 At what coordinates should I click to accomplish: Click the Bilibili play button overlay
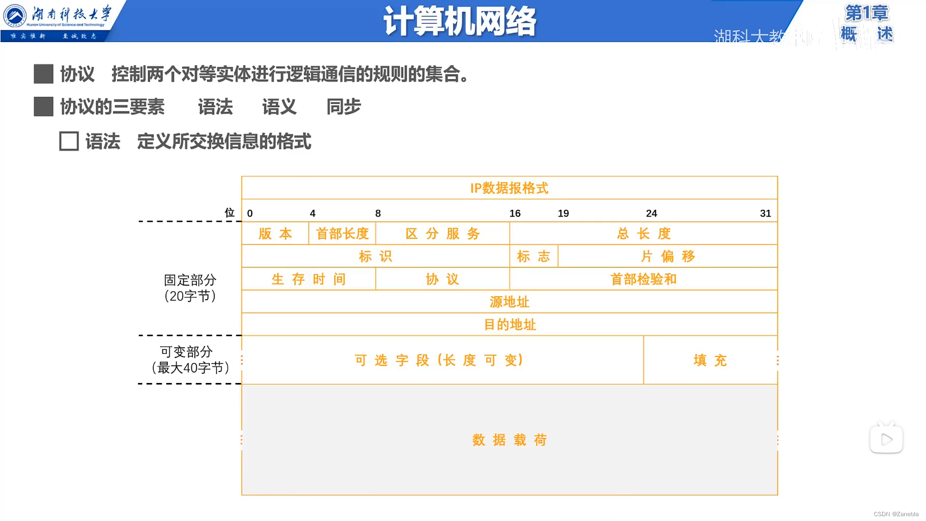886,439
